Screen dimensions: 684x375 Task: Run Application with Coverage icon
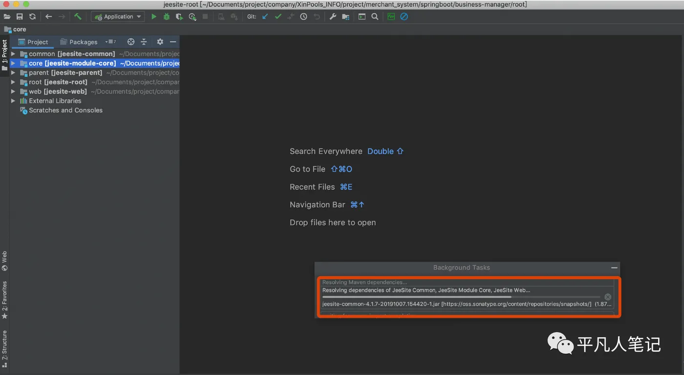(179, 17)
